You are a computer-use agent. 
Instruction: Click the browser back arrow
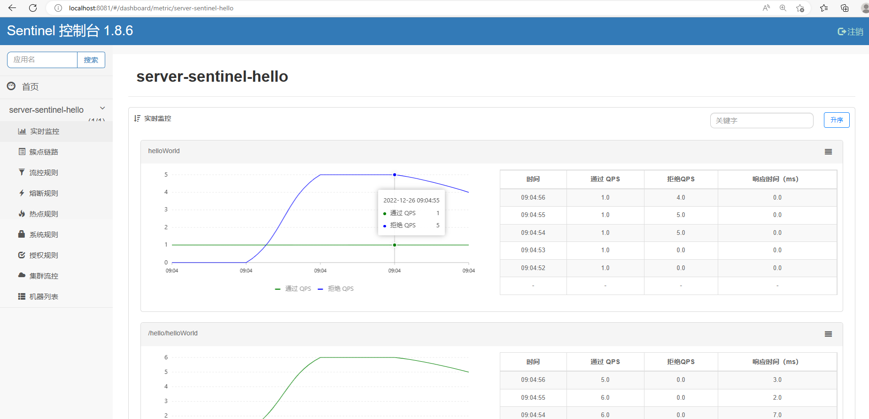pyautogui.click(x=13, y=8)
